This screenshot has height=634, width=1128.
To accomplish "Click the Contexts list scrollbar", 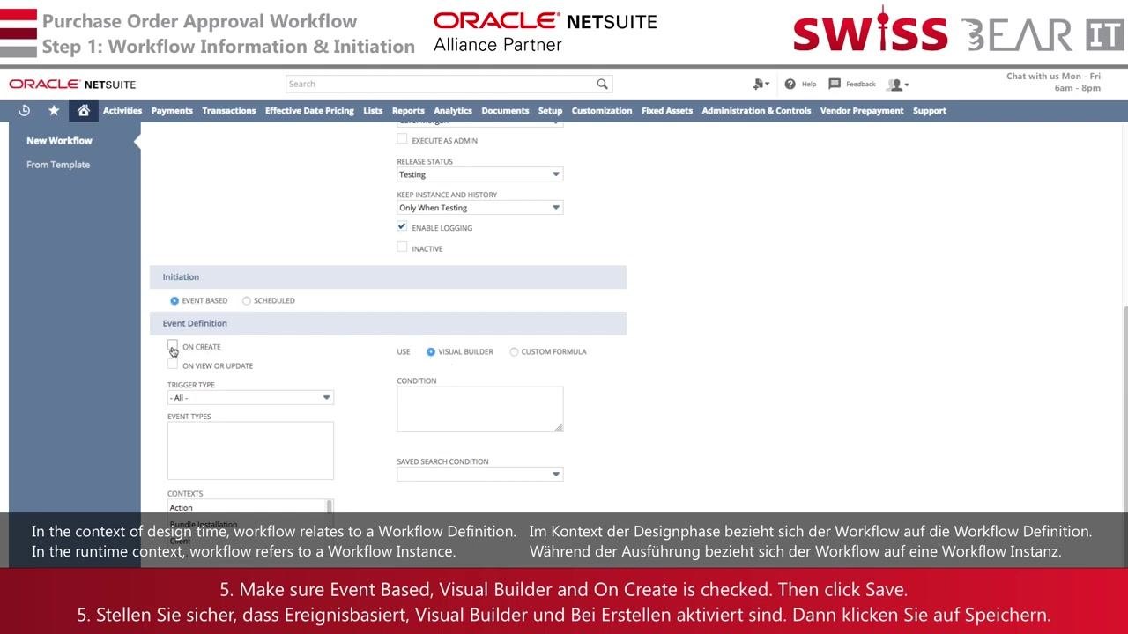I will [330, 506].
